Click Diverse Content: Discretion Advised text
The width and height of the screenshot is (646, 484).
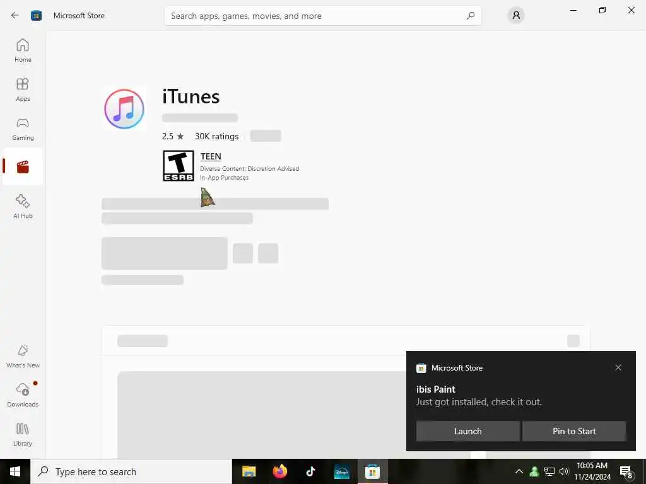pos(250,169)
